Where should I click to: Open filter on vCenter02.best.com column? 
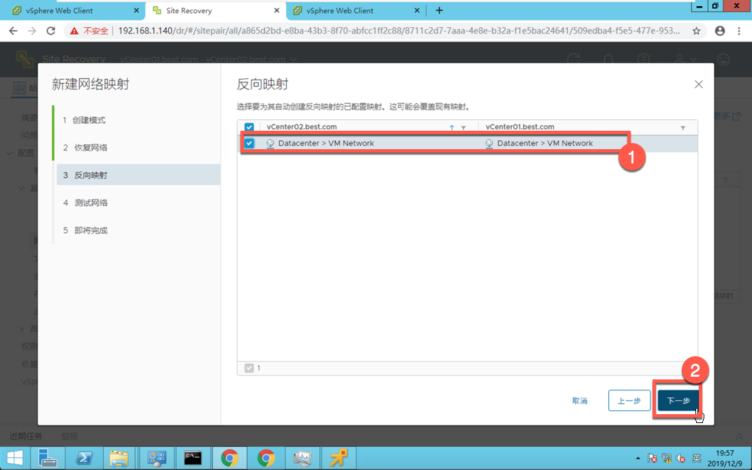coord(463,127)
